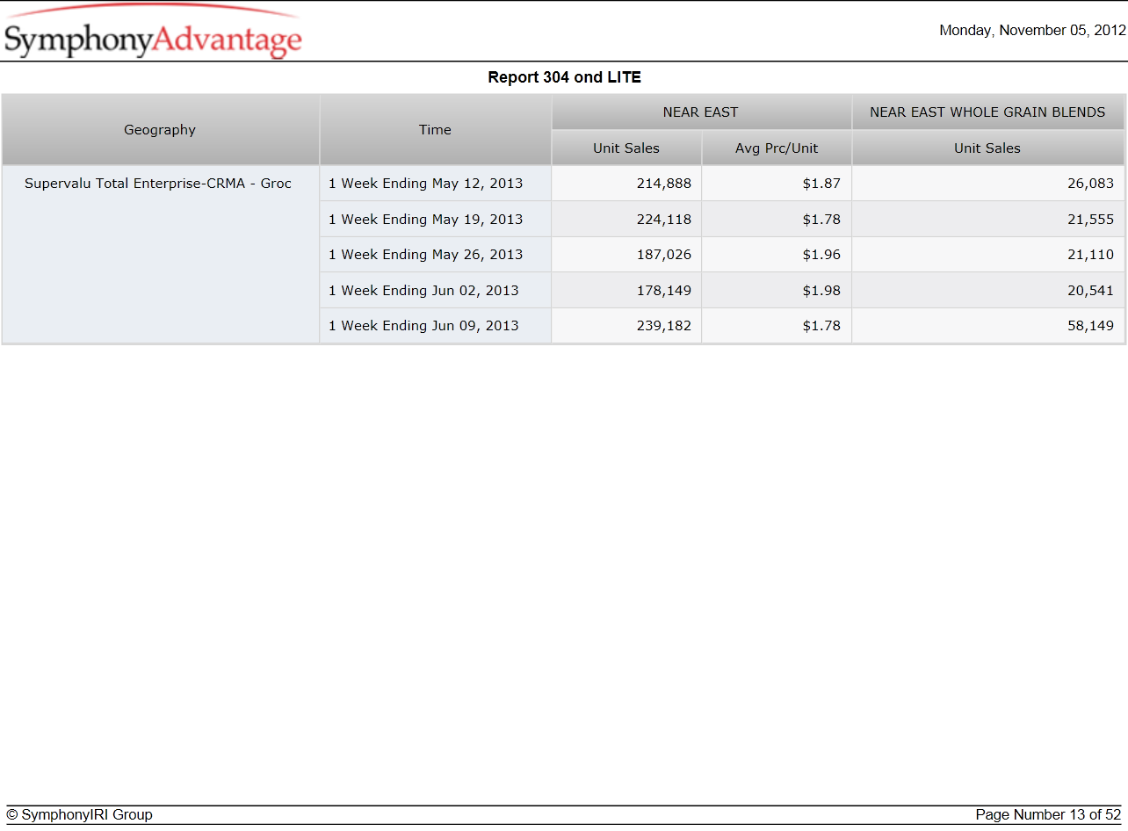Select the 1 Week Ending May 26, 2013 row
Screen dimensions: 1128x831
coord(435,255)
